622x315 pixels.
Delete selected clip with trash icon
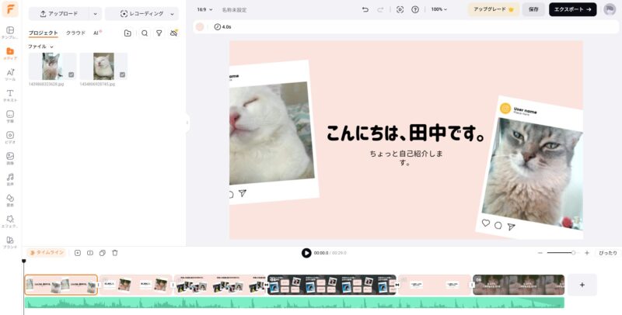tap(115, 253)
